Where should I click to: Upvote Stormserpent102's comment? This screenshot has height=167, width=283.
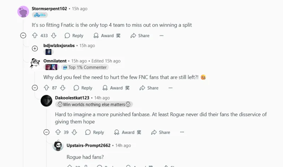coord(35,35)
